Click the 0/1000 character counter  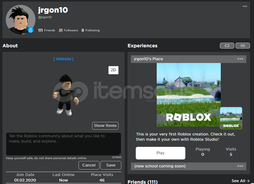click(117, 157)
